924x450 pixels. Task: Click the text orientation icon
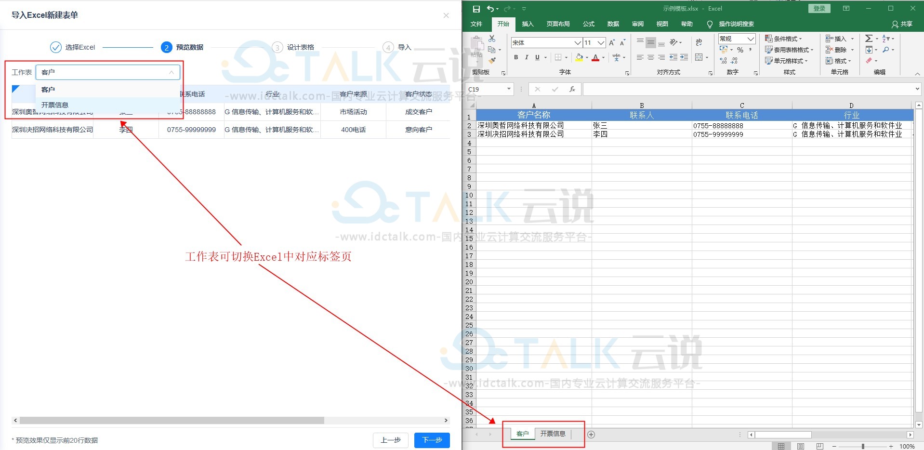point(673,42)
